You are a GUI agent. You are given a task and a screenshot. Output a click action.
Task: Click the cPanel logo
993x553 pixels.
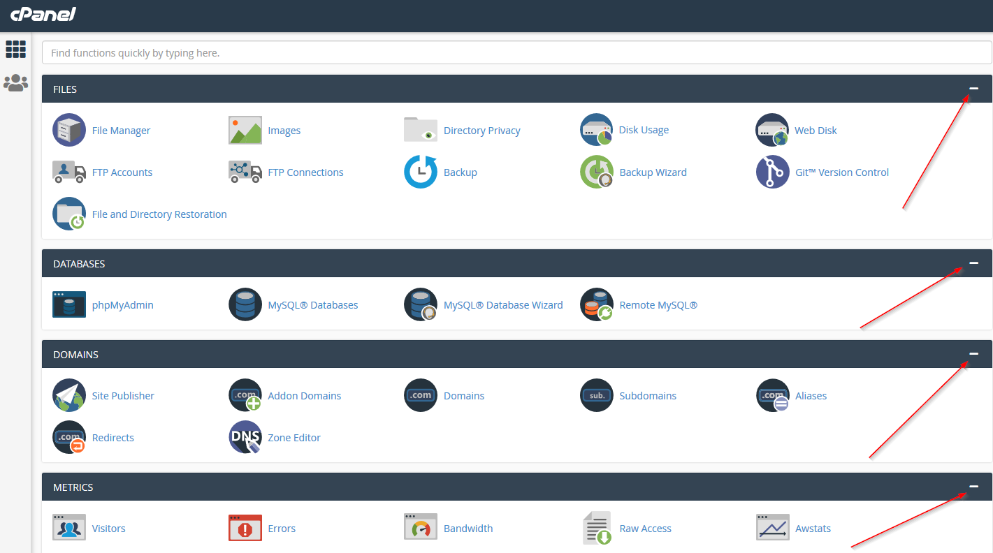(x=43, y=14)
